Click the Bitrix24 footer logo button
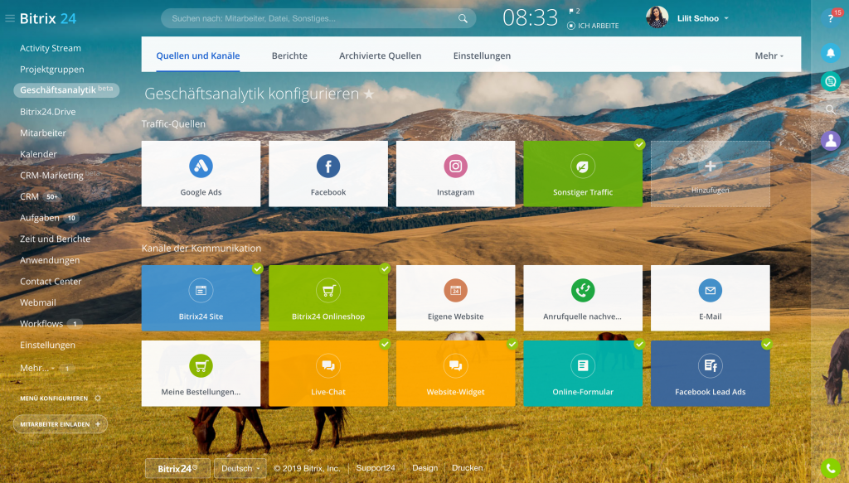The height and width of the screenshot is (483, 849). (177, 468)
